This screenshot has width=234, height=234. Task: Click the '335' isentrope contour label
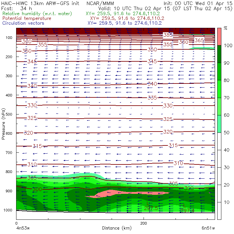tap(152, 98)
